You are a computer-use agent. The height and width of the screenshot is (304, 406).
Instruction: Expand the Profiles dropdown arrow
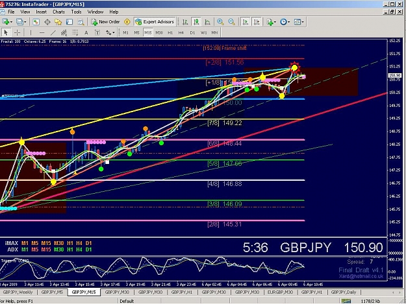[x=25, y=22]
